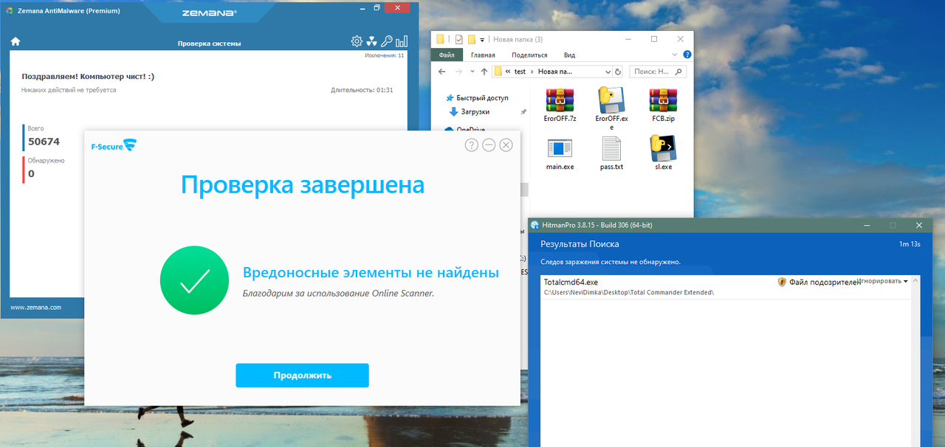Click the Результаты Поиска heading in HitmanPro
The image size is (945, 447).
pos(580,244)
